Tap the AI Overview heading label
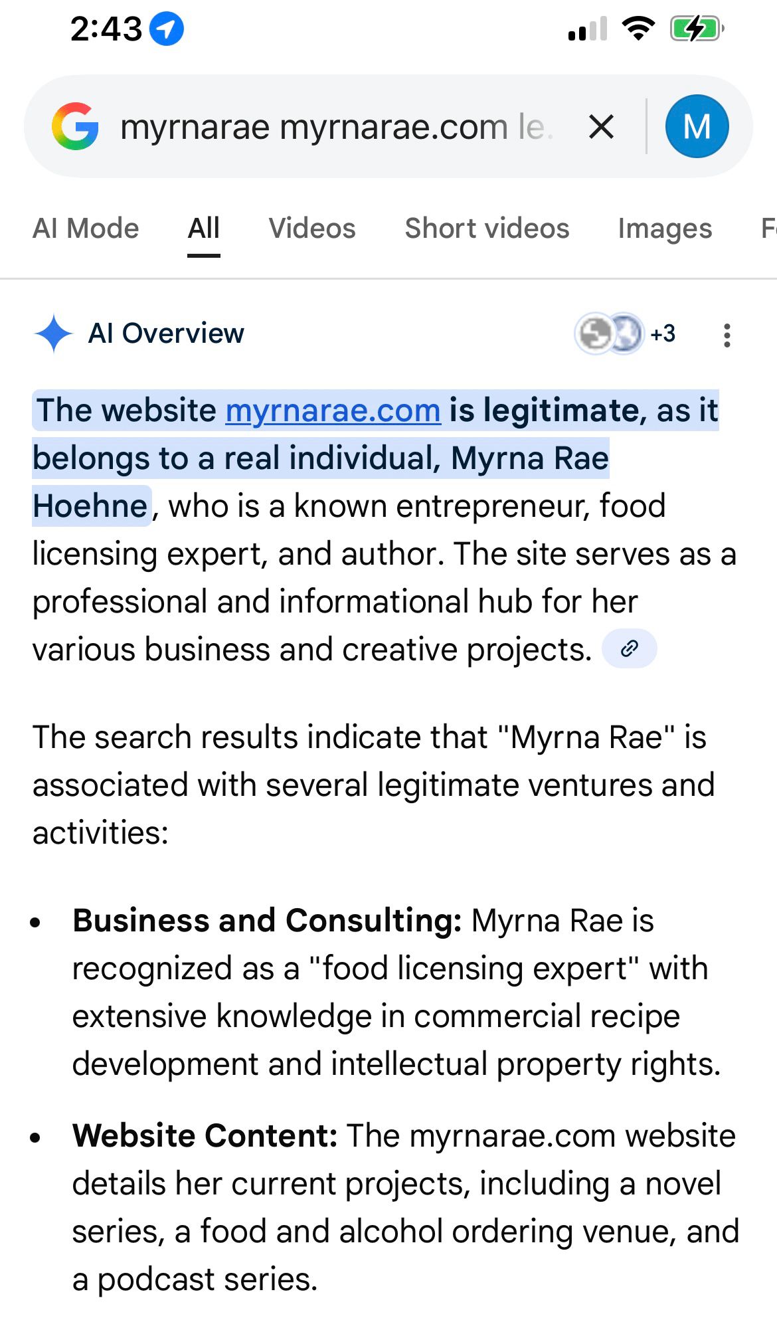This screenshot has height=1328, width=777. tap(166, 333)
